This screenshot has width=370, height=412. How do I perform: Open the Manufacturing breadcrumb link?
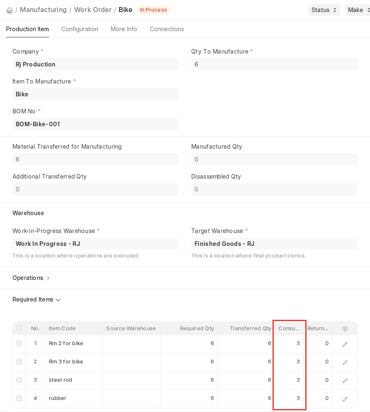[x=43, y=10]
